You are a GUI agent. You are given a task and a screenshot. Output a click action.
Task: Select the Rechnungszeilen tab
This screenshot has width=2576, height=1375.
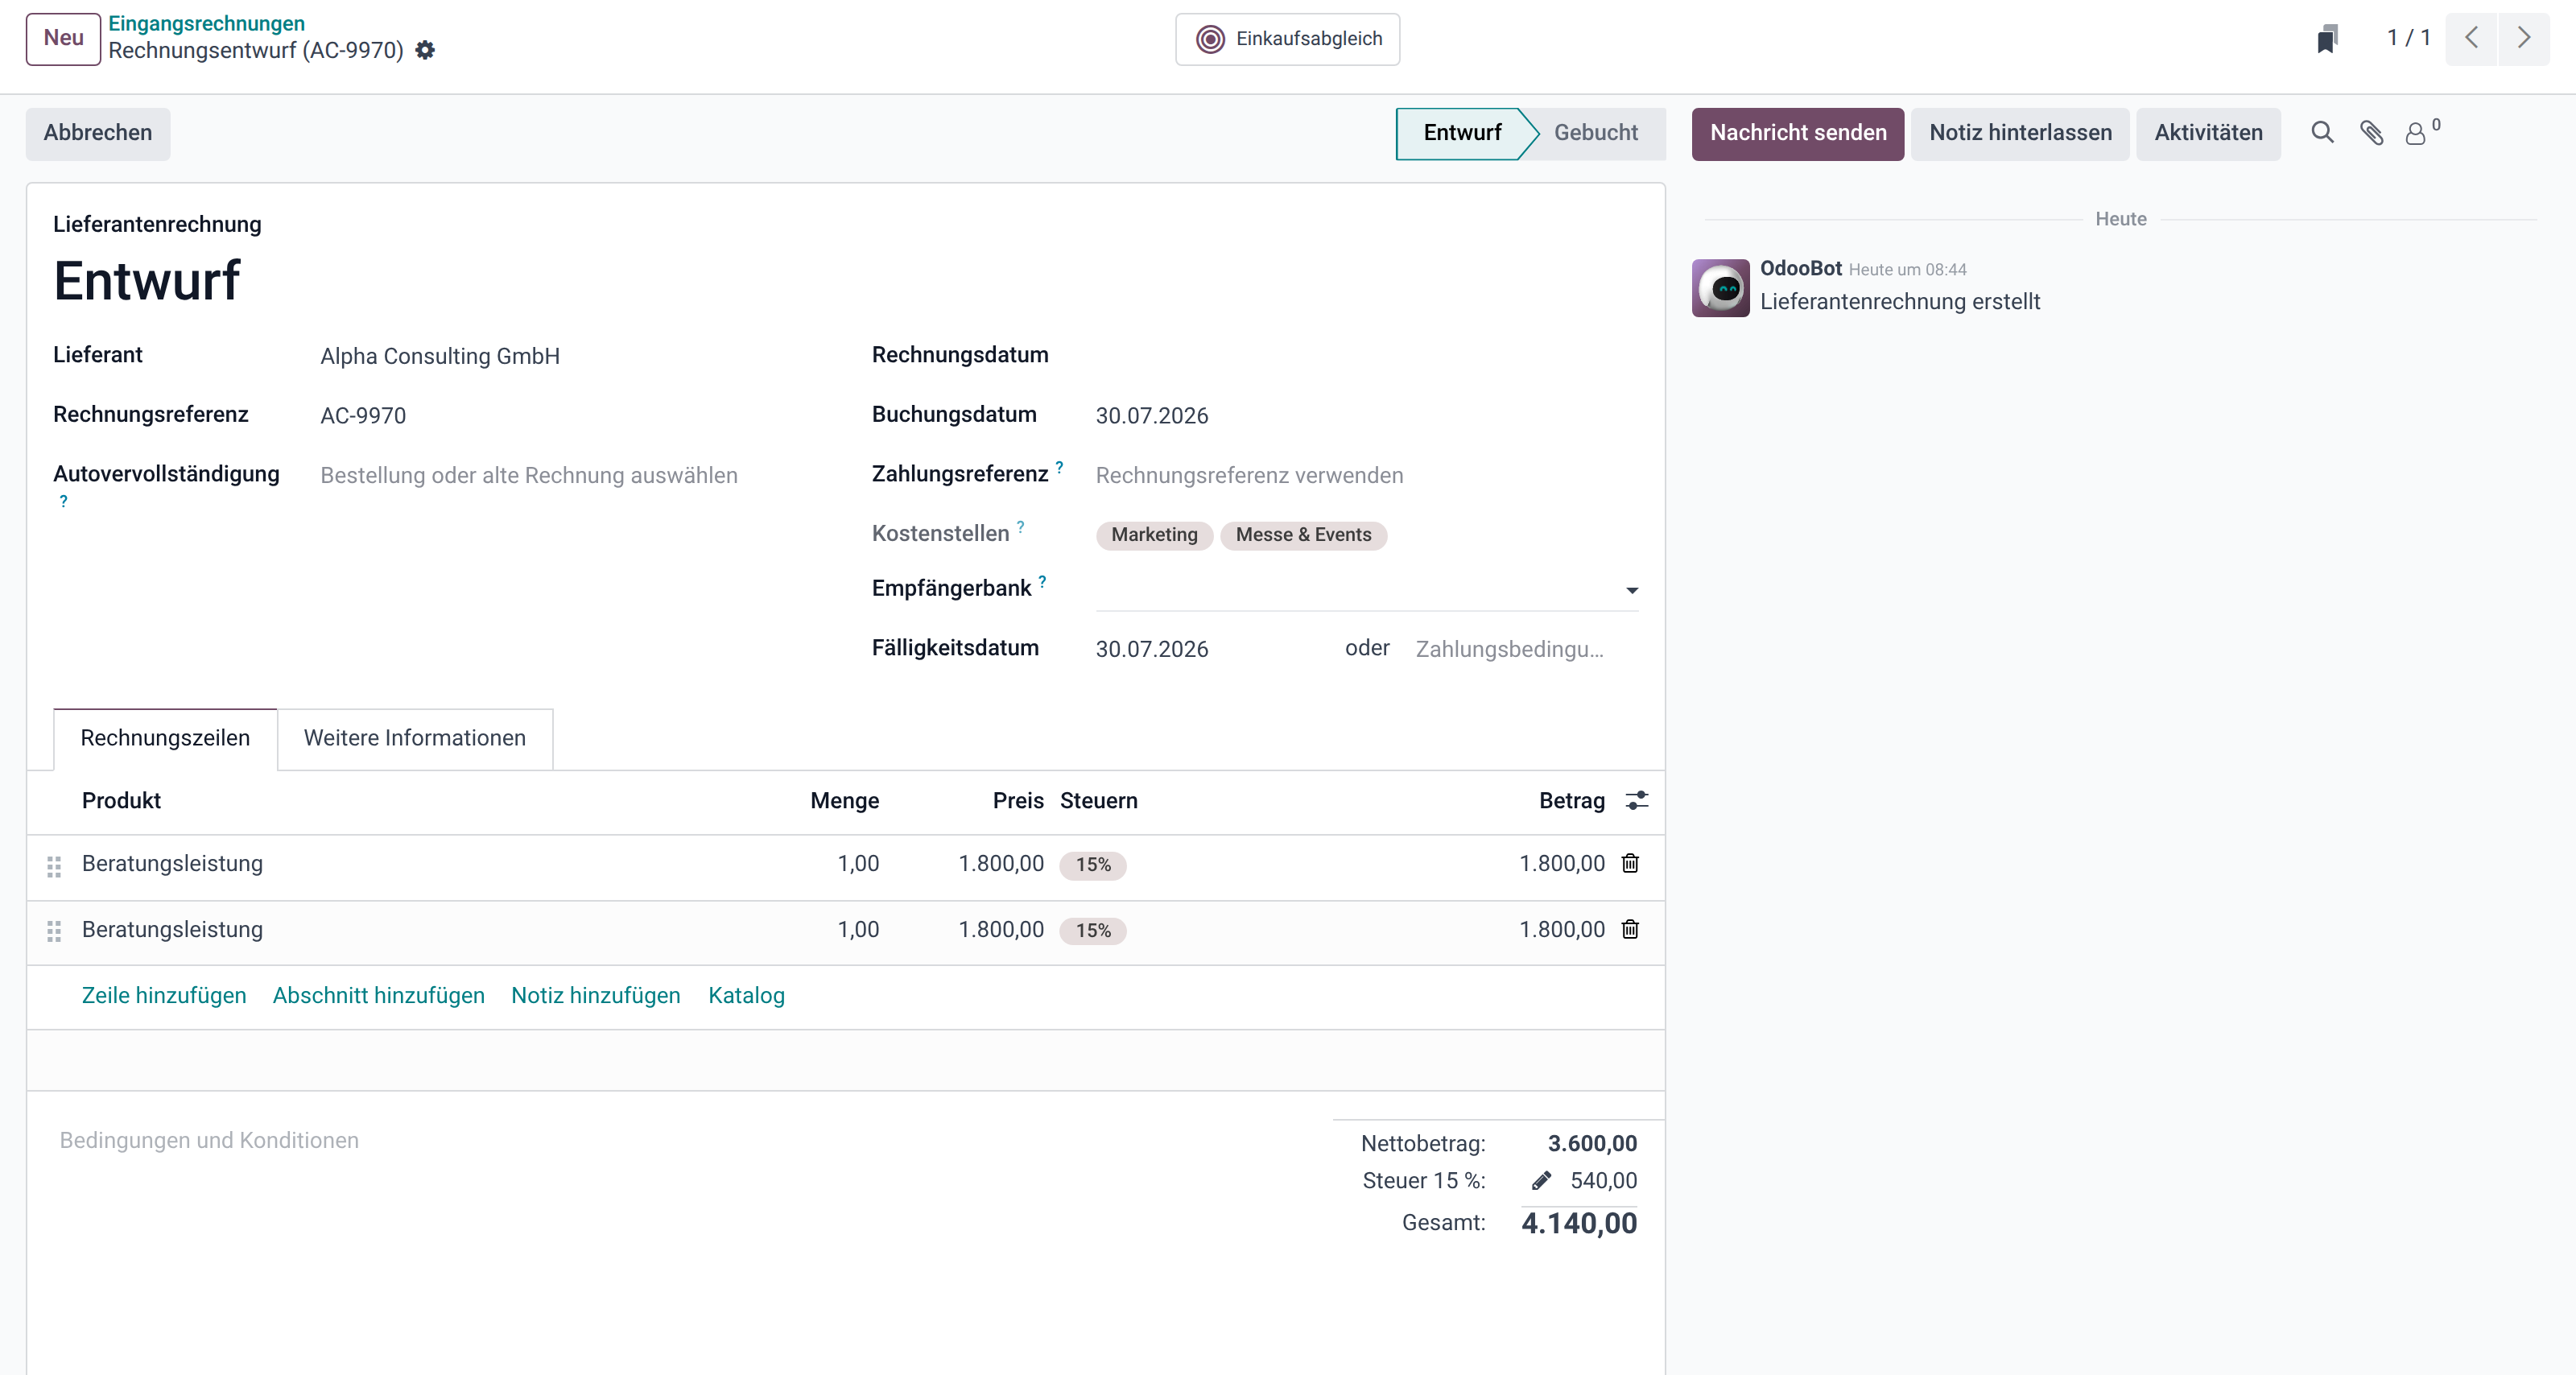(x=165, y=739)
